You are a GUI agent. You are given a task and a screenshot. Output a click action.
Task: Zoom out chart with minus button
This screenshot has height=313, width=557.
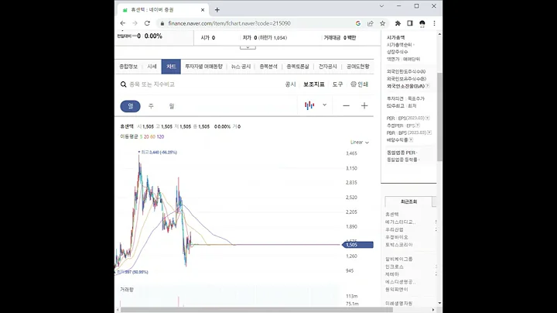[346, 105]
